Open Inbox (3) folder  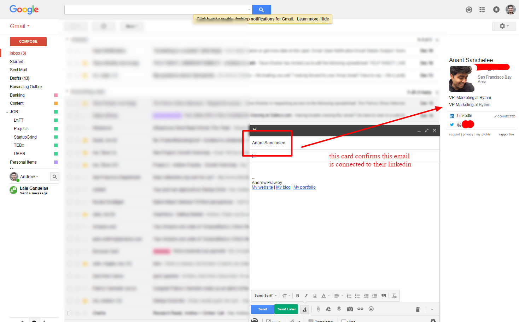coord(18,53)
